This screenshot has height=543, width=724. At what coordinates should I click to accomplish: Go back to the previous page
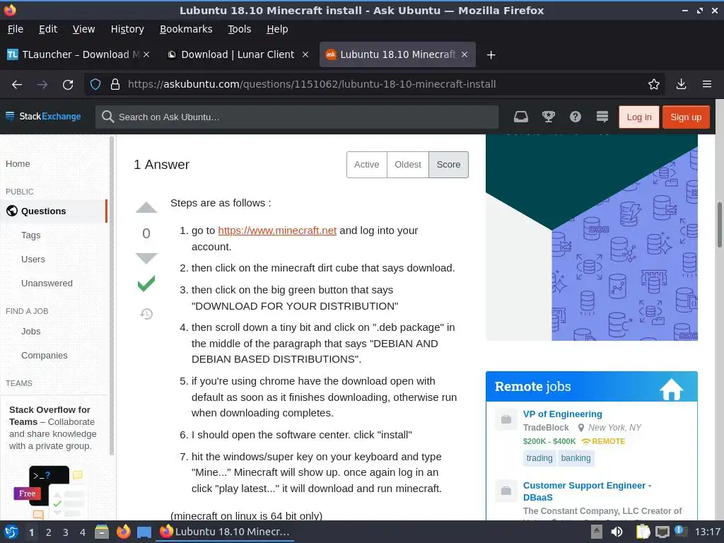click(17, 85)
